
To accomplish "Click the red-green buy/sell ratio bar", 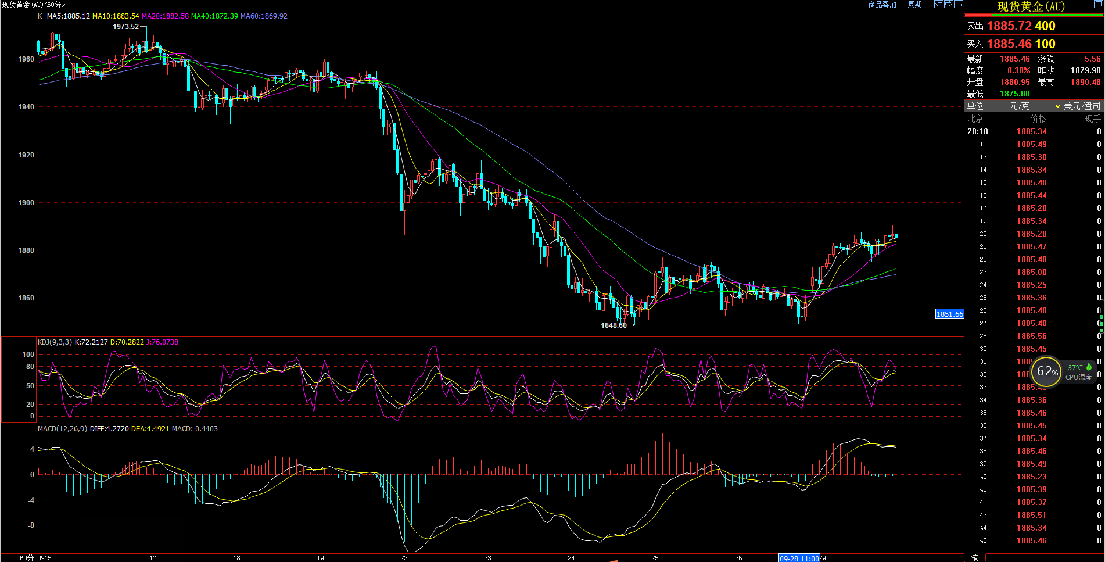I will 1034,15.
